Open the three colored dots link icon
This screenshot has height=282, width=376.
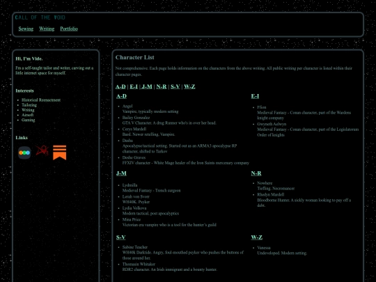24,152
